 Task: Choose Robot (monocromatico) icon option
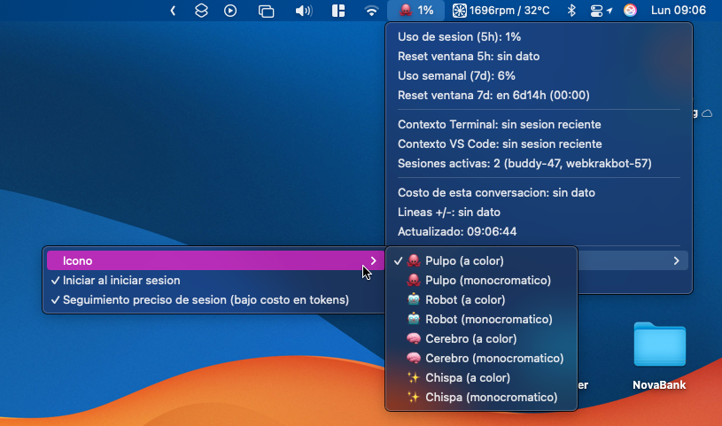(481, 319)
